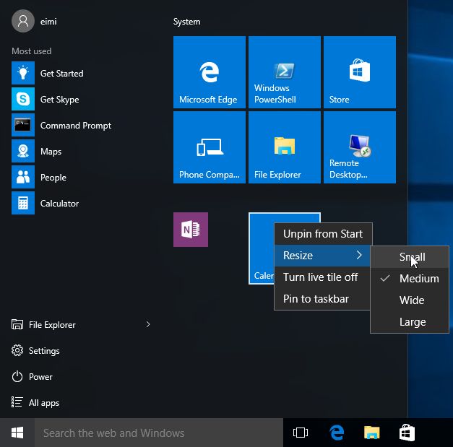Click the Calendar tile behind the menu
453x447 pixels.
pyautogui.click(x=262, y=248)
